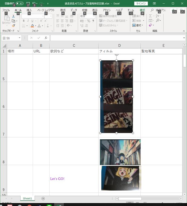Click the Clear eraser icon
Image resolution: width=187 pixels, height=206 pixels.
tap(150, 25)
